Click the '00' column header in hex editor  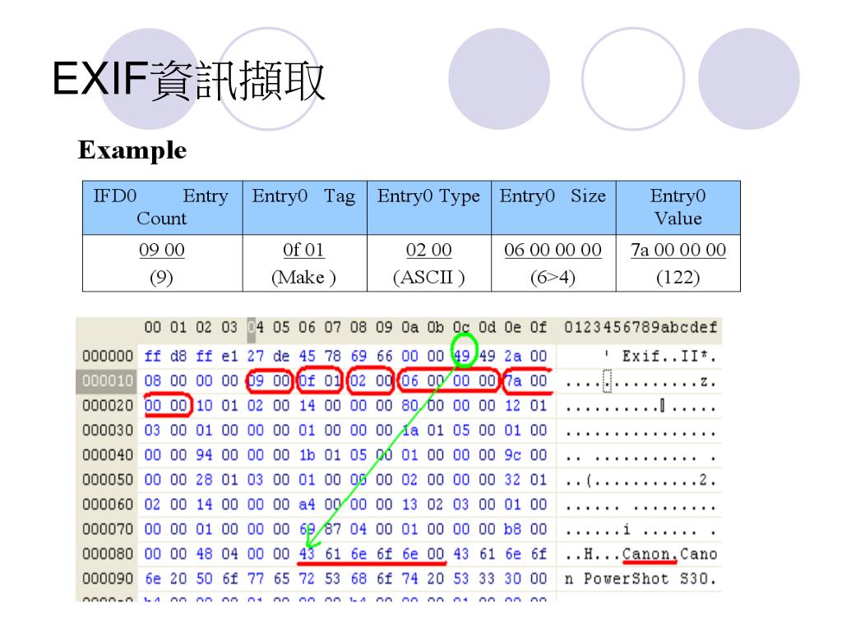point(152,327)
